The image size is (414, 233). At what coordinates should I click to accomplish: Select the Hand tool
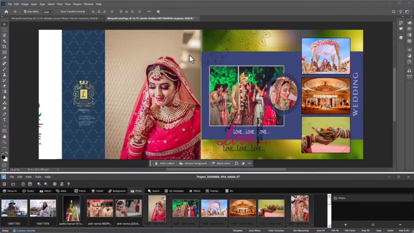[x=4, y=136]
